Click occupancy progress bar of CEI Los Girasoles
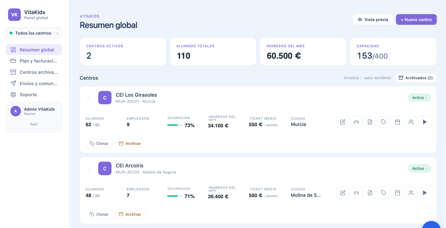Viewport: 446px width, 228px height. point(174,125)
